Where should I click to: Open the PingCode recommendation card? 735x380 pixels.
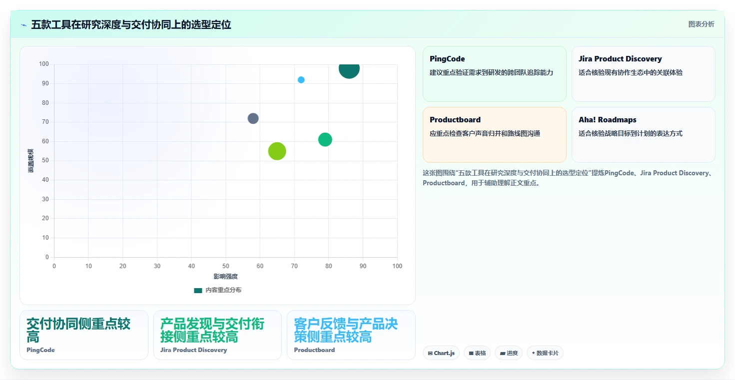tap(495, 74)
